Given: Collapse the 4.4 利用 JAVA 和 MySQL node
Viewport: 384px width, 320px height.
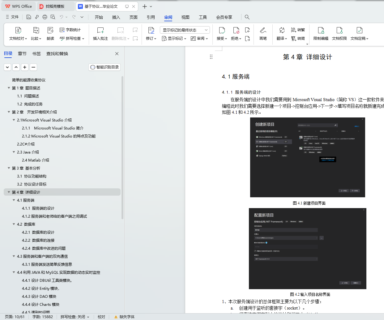Looking at the screenshot, I should 14,272.
